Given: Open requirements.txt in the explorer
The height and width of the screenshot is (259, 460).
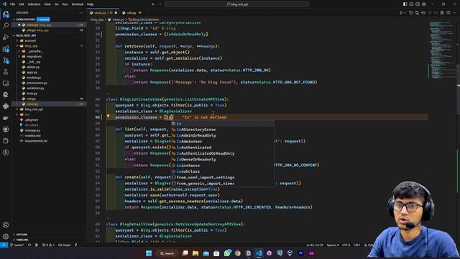Looking at the screenshot, I should 36,141.
